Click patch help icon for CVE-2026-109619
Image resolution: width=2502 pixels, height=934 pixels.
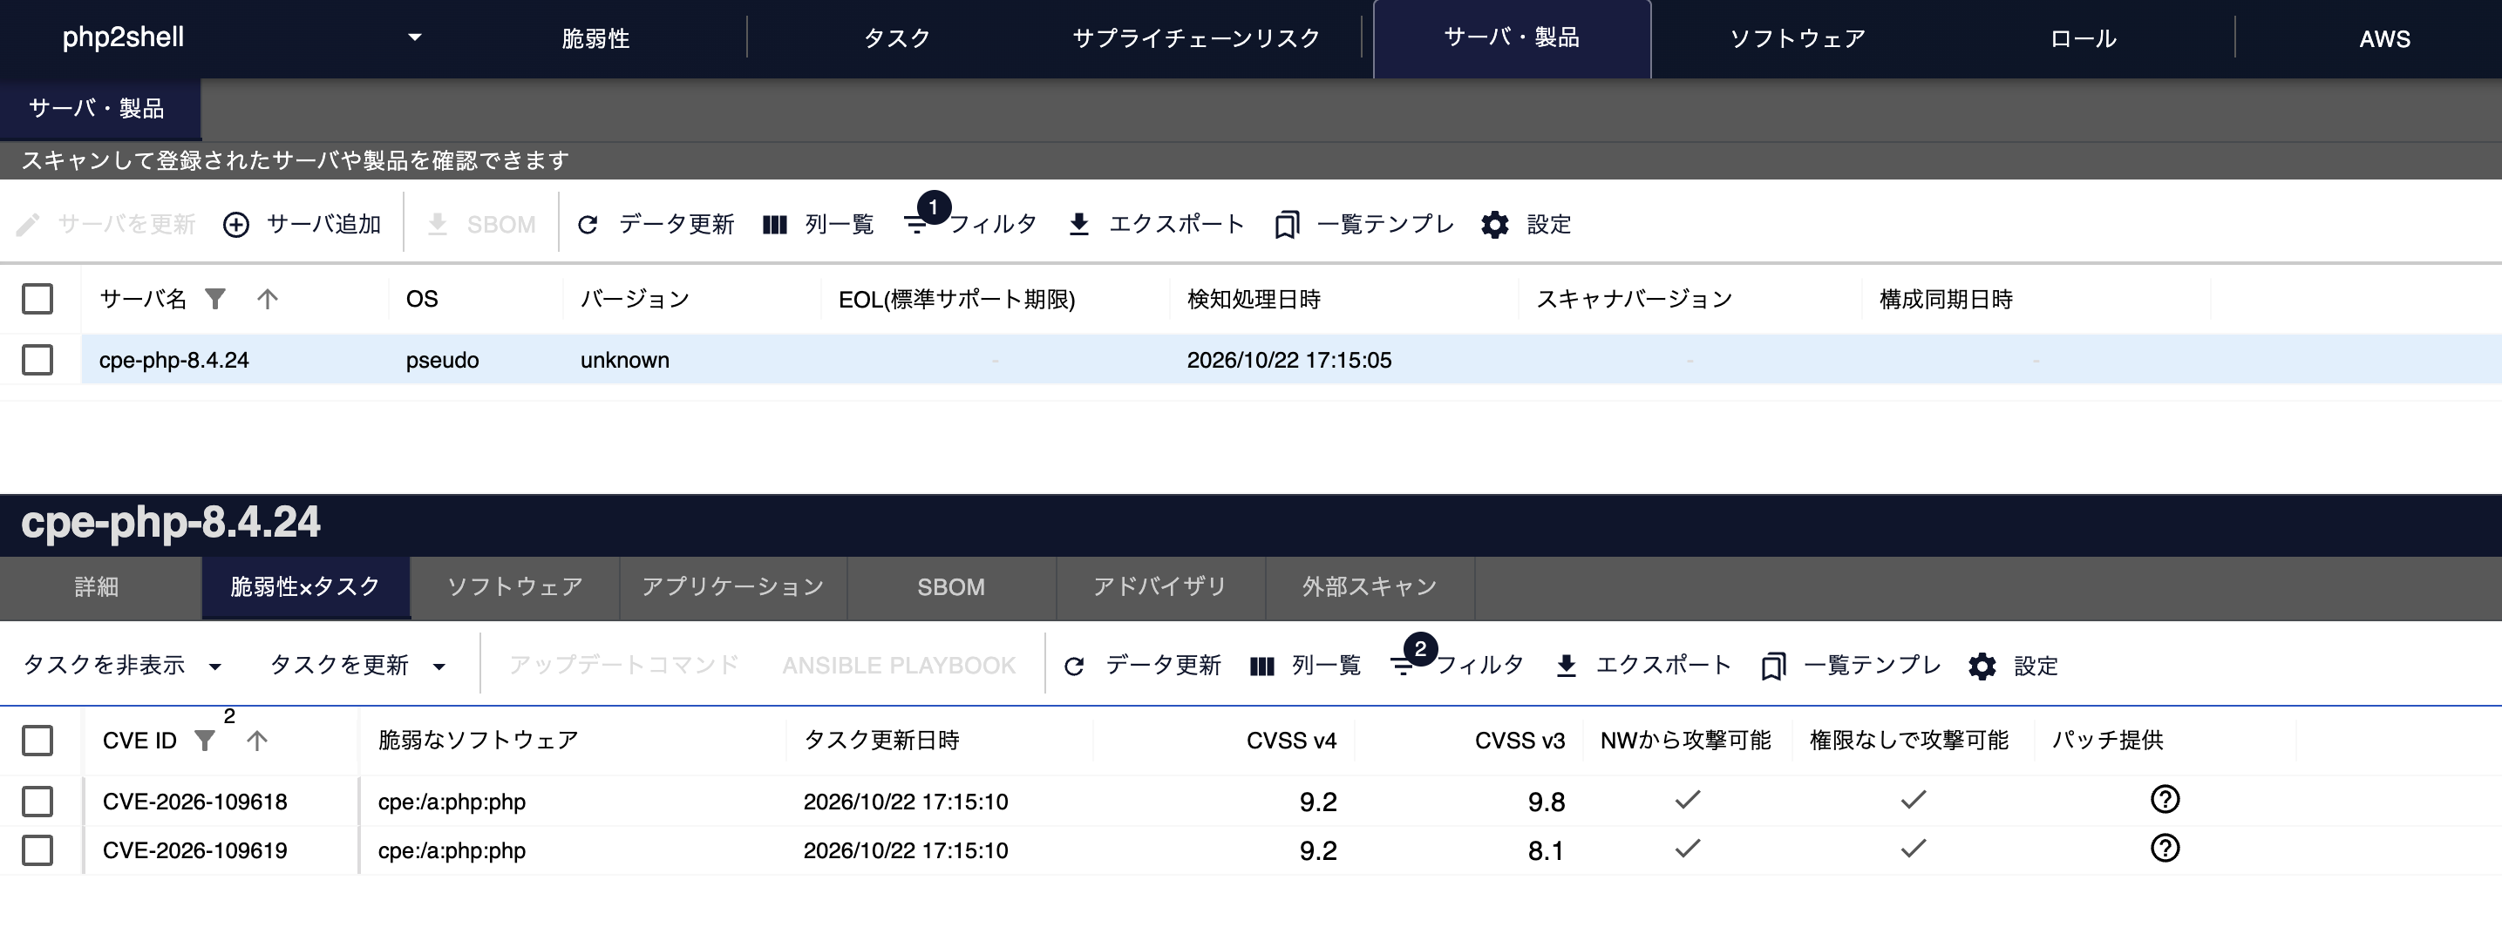[x=2165, y=849]
